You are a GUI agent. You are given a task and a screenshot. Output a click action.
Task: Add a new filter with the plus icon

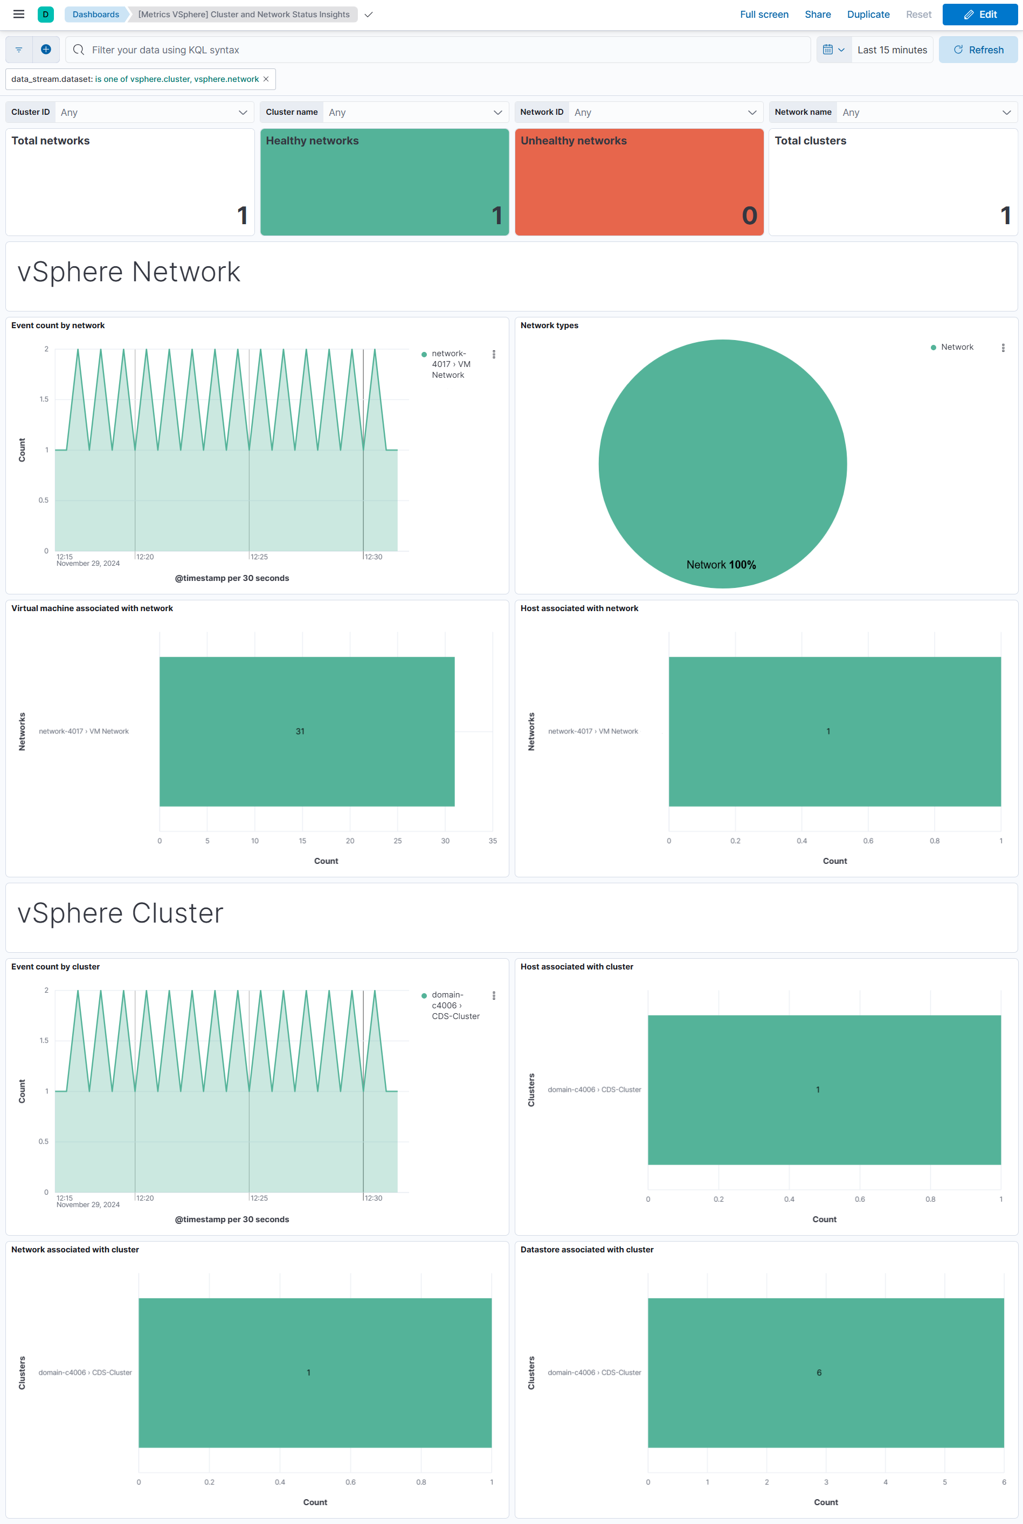point(46,50)
